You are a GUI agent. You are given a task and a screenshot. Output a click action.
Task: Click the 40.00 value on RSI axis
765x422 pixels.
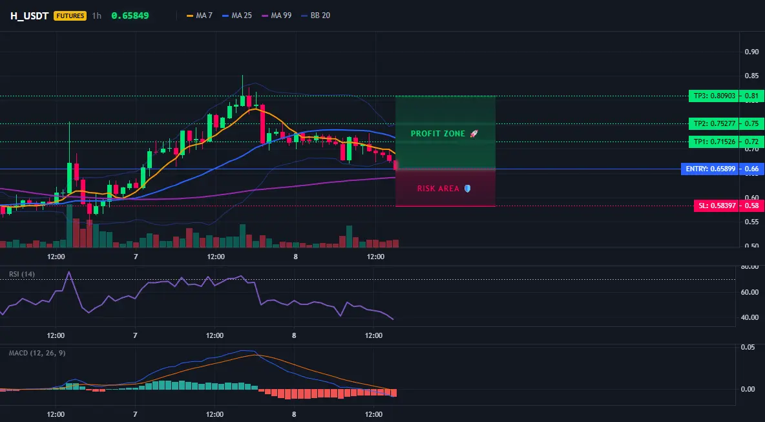click(750, 317)
